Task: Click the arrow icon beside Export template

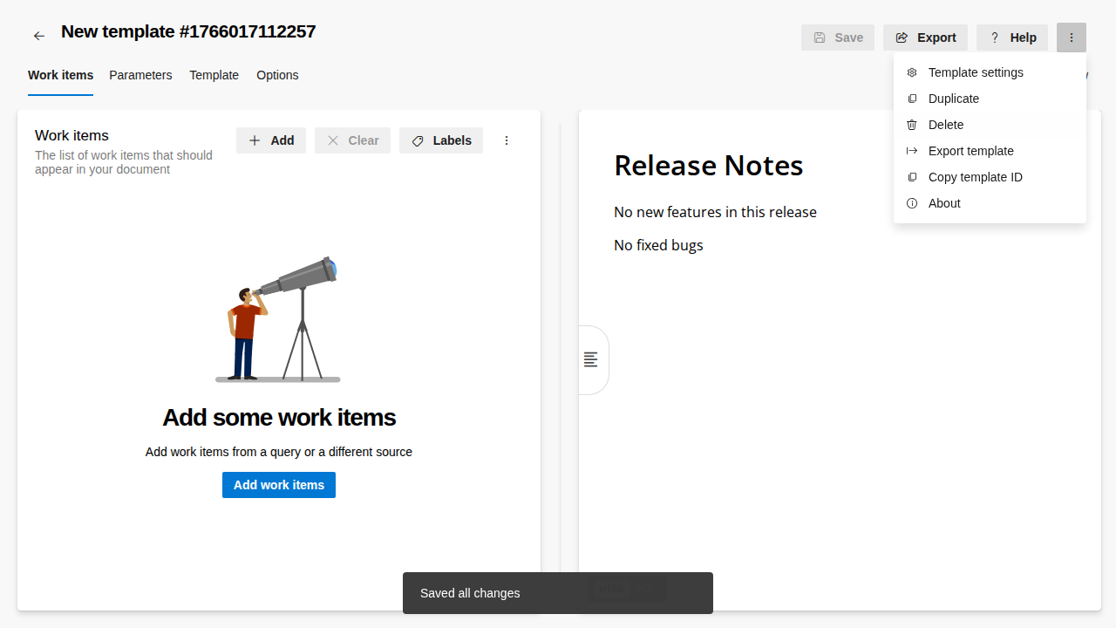Action: (x=912, y=151)
